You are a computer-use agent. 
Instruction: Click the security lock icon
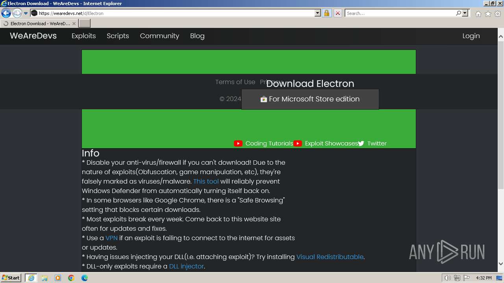pos(326,13)
